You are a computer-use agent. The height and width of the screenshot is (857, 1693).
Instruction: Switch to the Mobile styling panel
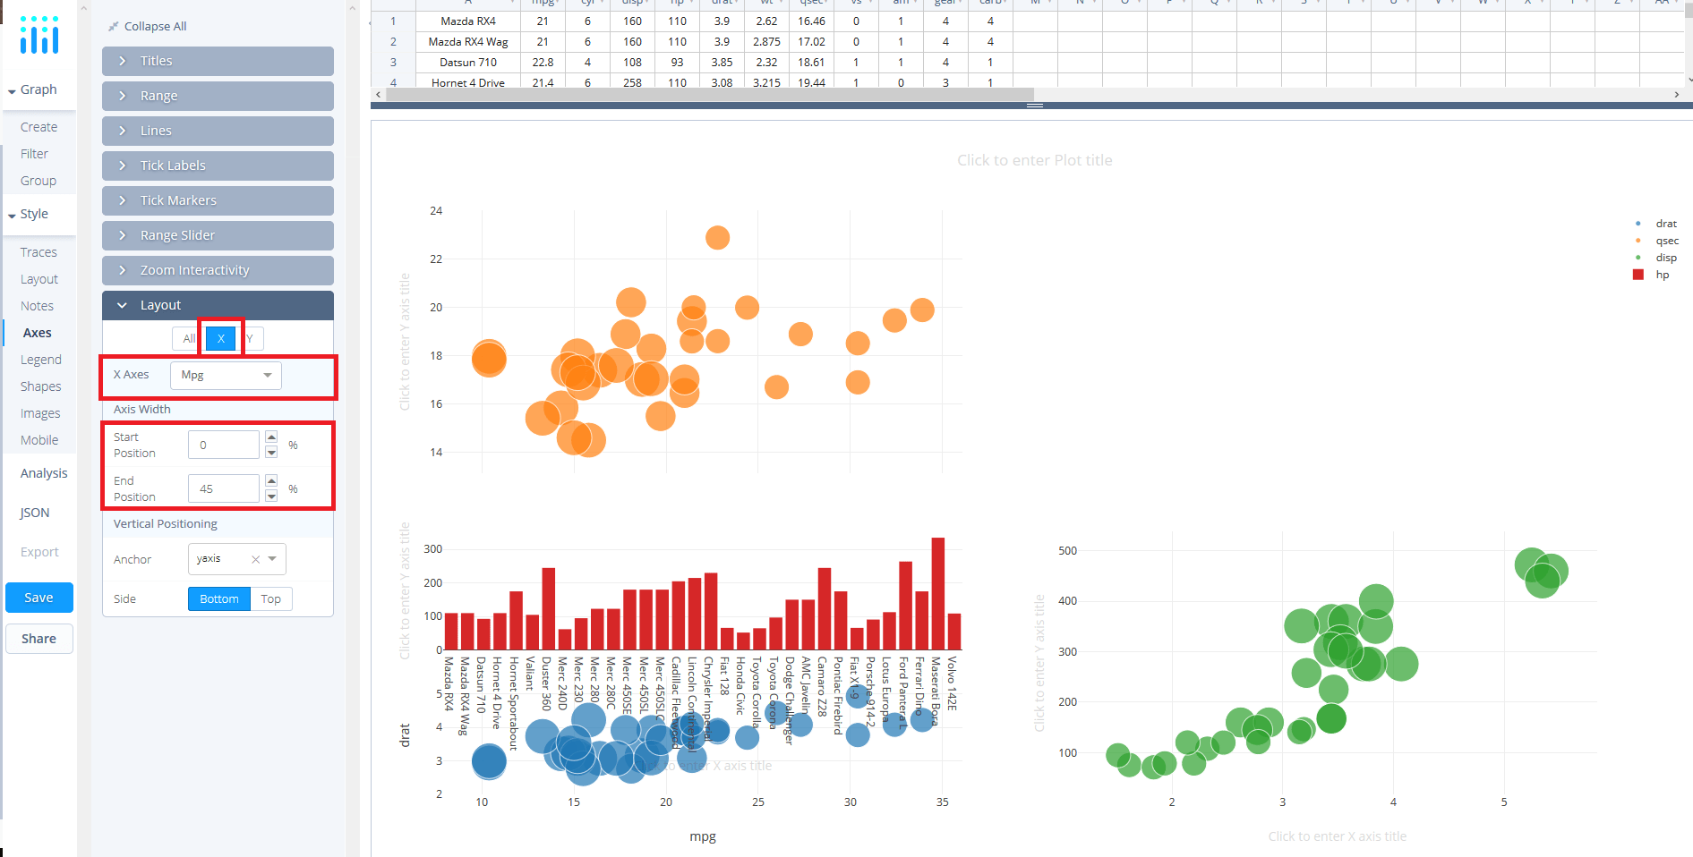coord(38,439)
